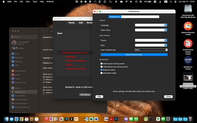Open WhatsApp from the dock
This screenshot has width=197, height=123.
coord(136,119)
